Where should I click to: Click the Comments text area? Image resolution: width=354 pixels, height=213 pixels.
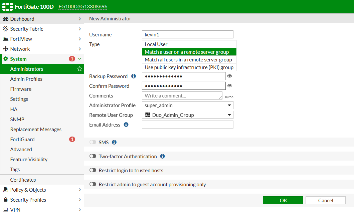[x=182, y=95]
